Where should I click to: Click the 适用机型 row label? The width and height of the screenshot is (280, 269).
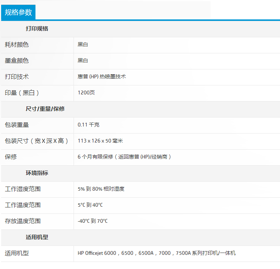pyautogui.click(x=17, y=253)
